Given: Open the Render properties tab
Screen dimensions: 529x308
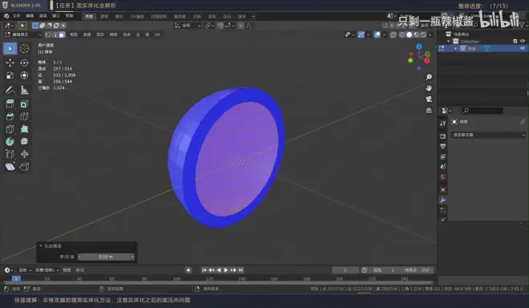Looking at the screenshot, I should point(443,136).
